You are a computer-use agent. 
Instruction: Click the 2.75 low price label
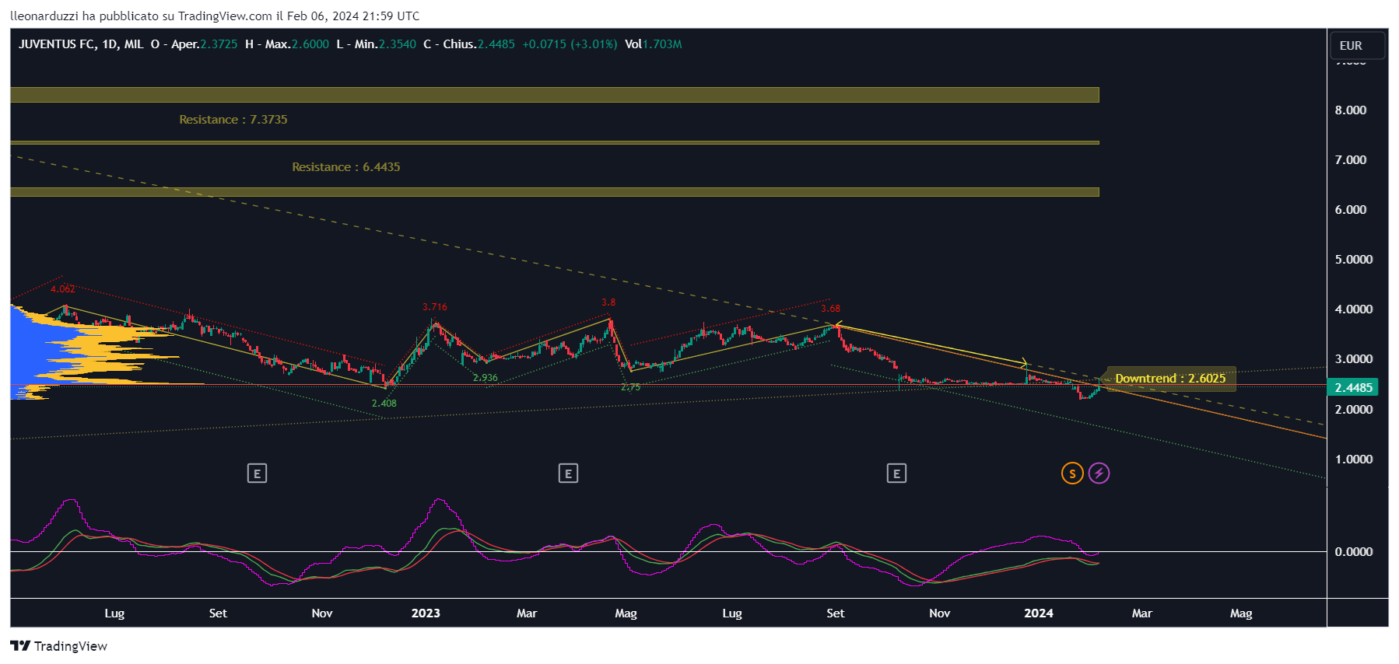tap(630, 387)
